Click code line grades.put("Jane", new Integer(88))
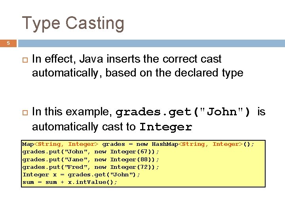This screenshot has height=214, width=285. pyautogui.click(x=91, y=160)
